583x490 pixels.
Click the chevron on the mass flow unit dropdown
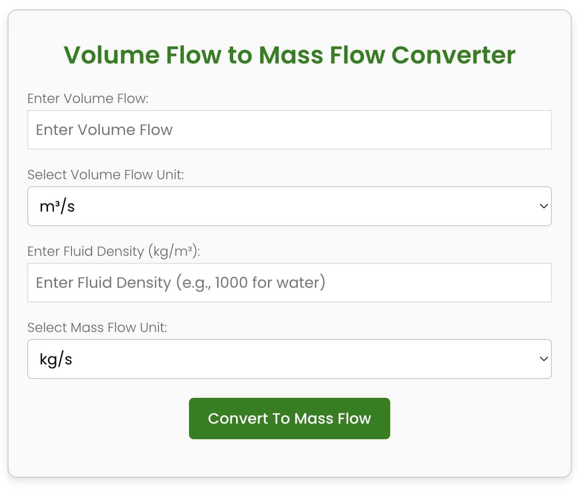tap(543, 359)
